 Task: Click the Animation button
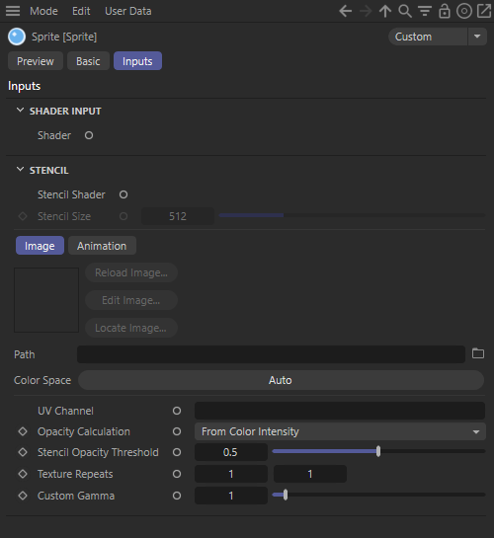click(102, 246)
